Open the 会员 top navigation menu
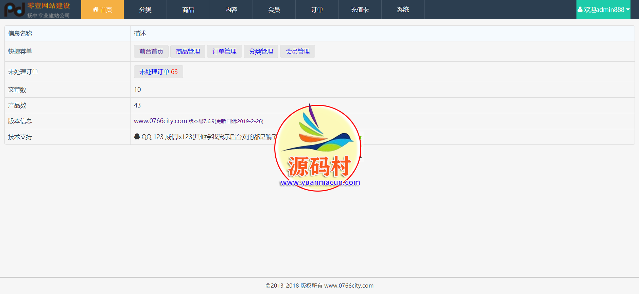The image size is (639, 294). [x=274, y=10]
